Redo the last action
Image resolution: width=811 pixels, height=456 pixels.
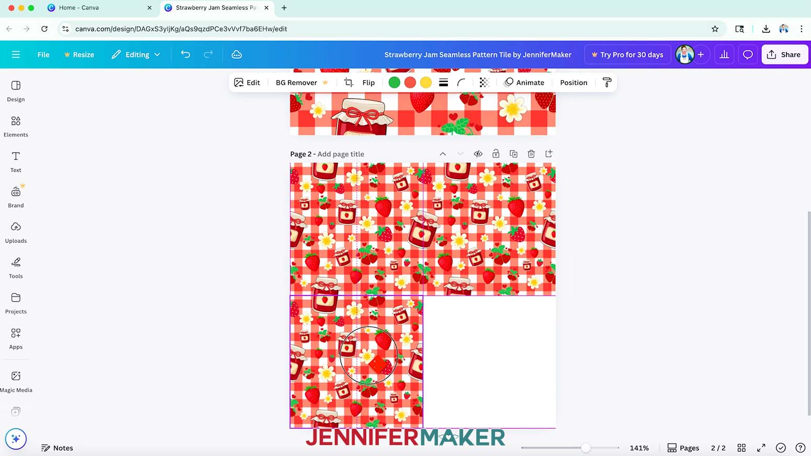[x=208, y=54]
